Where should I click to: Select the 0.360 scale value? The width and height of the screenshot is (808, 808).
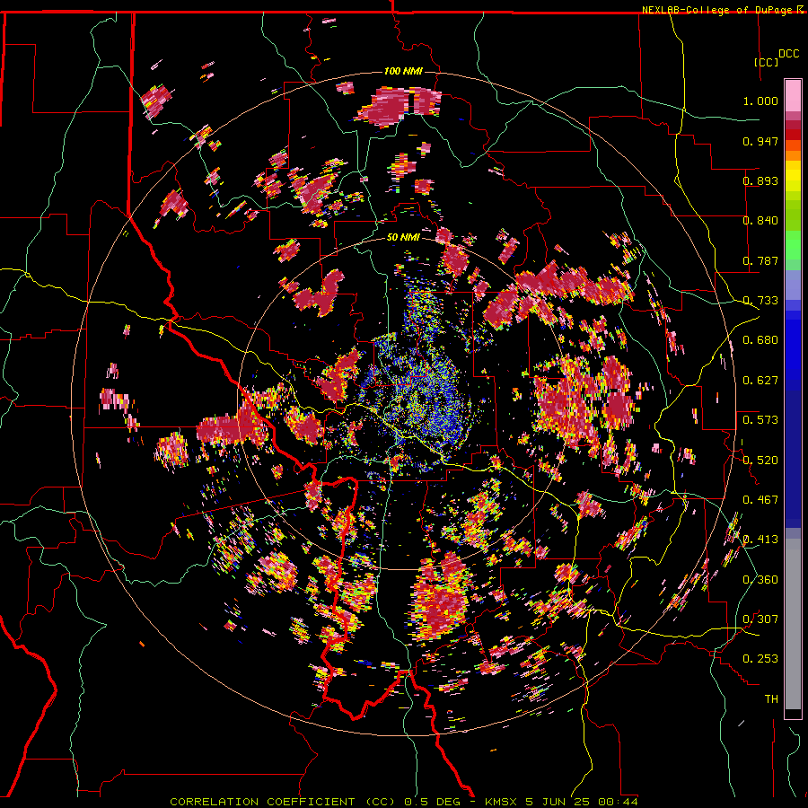pyautogui.click(x=760, y=580)
